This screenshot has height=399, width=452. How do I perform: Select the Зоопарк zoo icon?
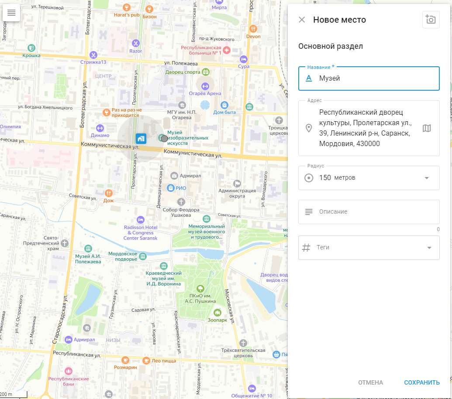(217, 313)
